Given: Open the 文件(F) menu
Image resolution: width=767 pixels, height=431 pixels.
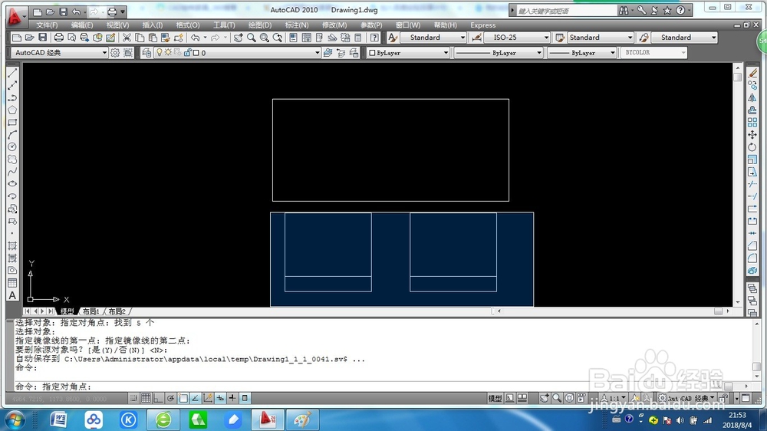Looking at the screenshot, I should (47, 25).
